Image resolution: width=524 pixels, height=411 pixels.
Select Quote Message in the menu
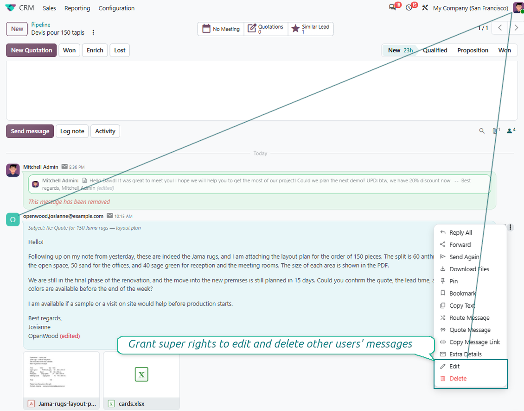471,330
